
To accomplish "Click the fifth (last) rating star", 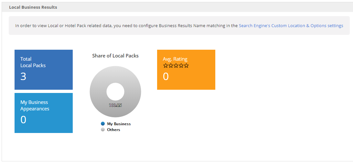I will click(x=186, y=66).
